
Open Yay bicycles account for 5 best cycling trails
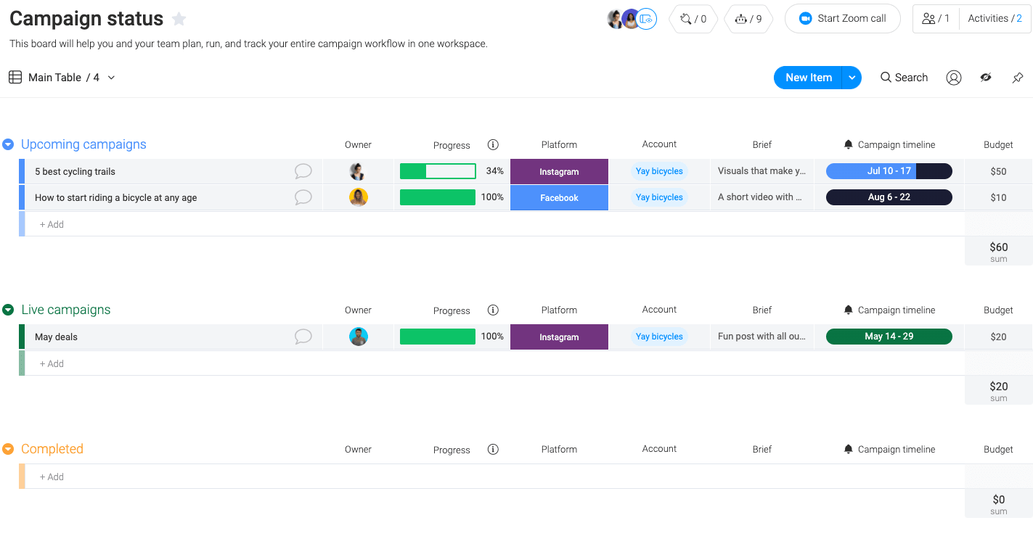click(x=659, y=171)
